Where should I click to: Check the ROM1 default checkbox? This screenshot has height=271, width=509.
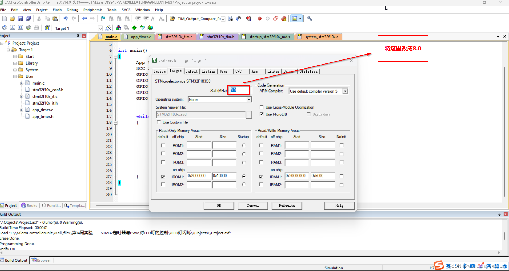[163, 145]
